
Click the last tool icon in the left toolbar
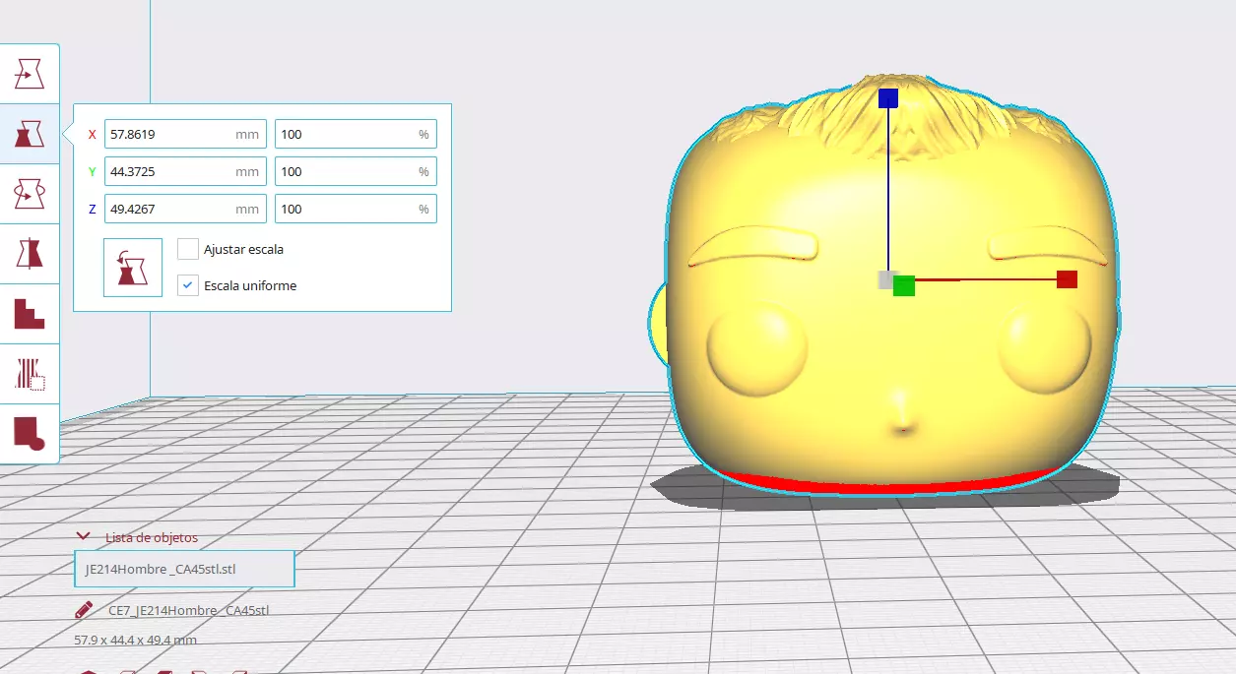tap(30, 434)
